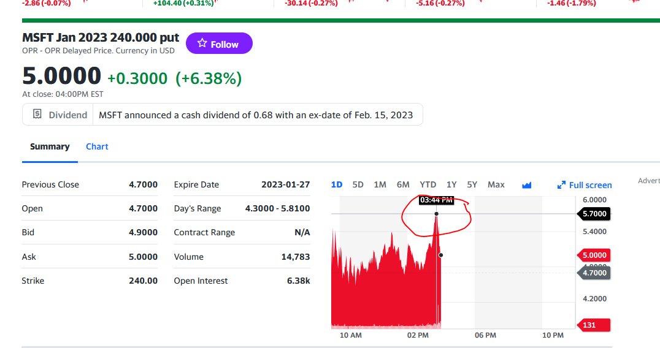Select the 1Y chart range

click(x=451, y=184)
